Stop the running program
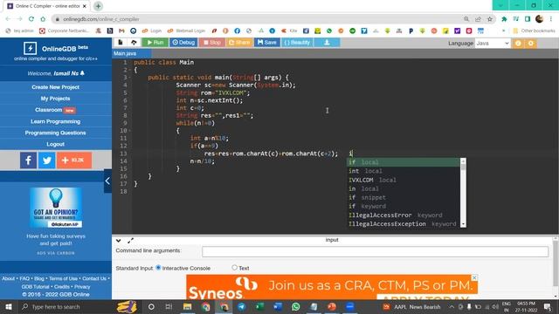 (211, 43)
